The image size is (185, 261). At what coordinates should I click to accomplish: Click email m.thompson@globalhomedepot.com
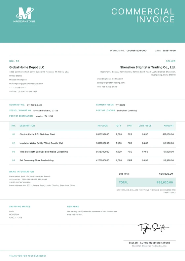[x=26, y=84]
